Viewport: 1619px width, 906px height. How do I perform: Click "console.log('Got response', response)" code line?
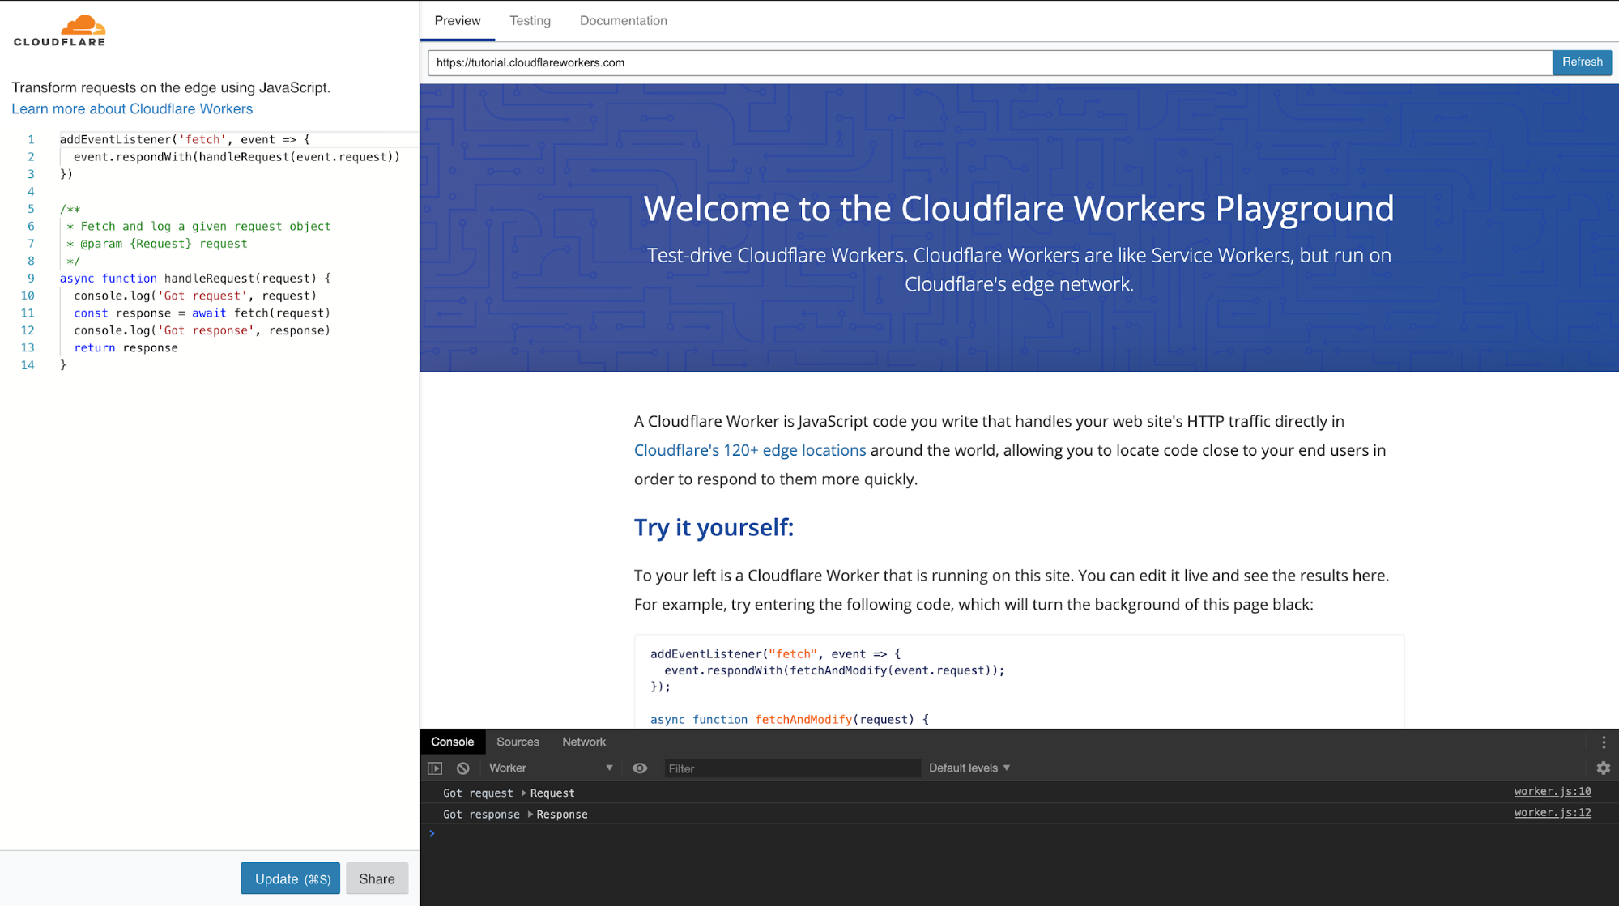pos(202,331)
